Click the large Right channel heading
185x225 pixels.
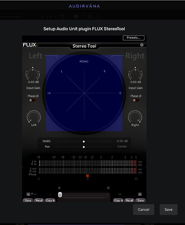135,56
